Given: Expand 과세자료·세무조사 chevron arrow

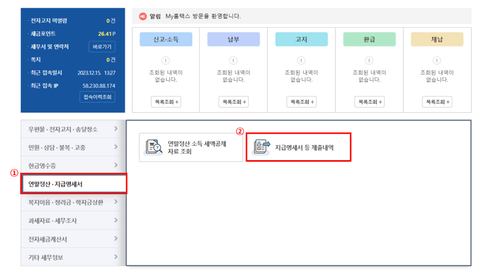Looking at the screenshot, I should [116, 220].
